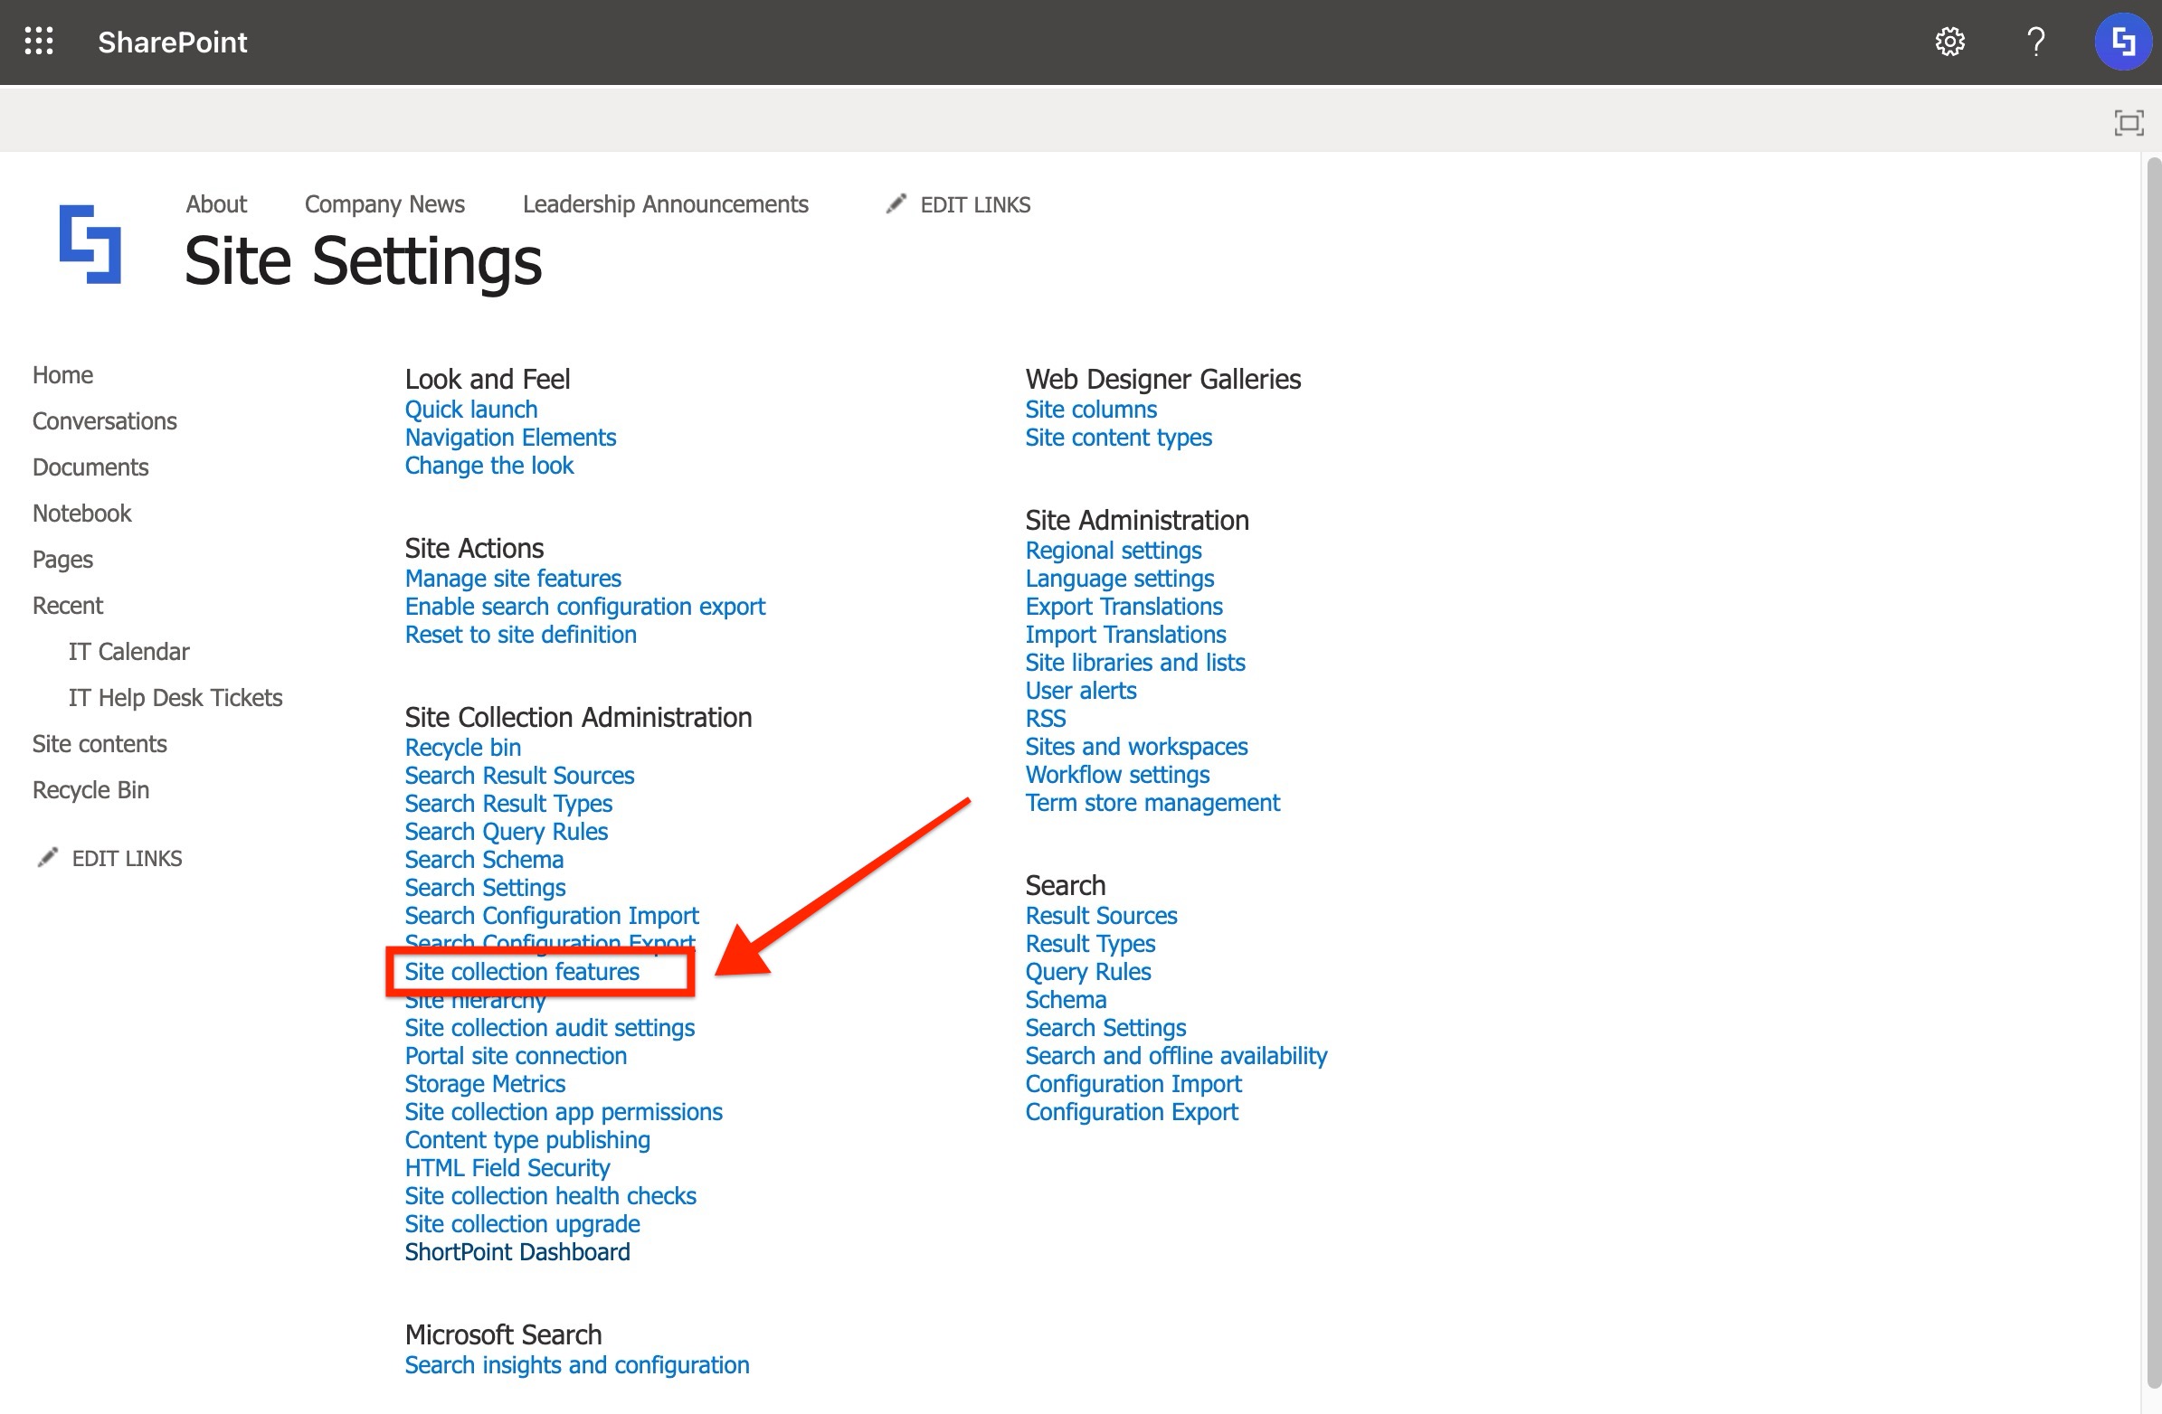Open the user account avatar
This screenshot has height=1414, width=2162.
click(x=2122, y=42)
